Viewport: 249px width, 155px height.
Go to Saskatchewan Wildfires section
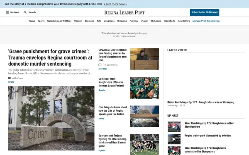tap(59, 21)
